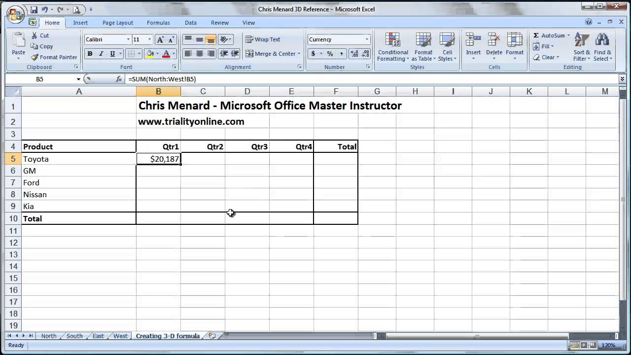Toggle Top Align
Viewport: 631px width, 355px height.
188,39
